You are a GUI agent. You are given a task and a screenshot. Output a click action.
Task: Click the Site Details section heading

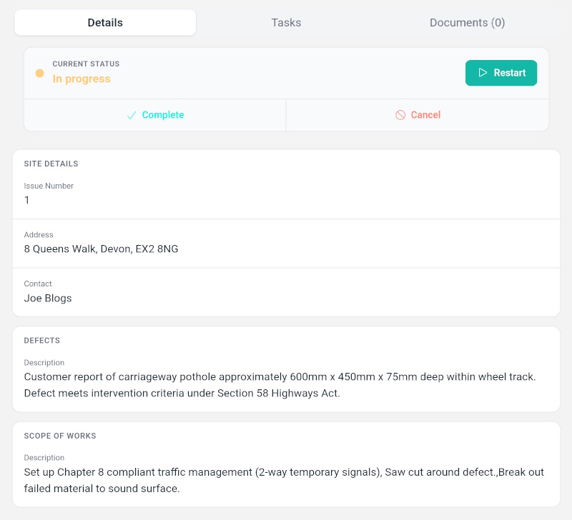click(x=51, y=164)
